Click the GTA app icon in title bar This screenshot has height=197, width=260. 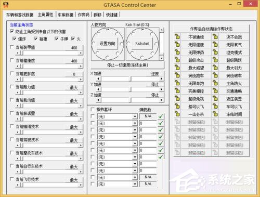click(x=6, y=5)
